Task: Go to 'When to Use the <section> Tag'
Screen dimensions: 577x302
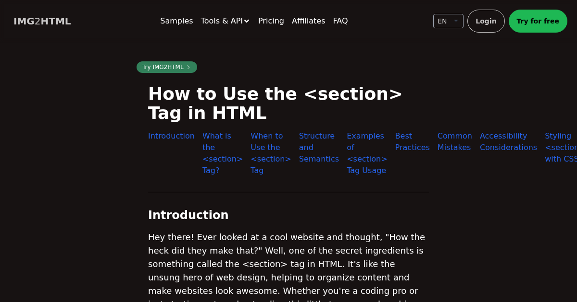Action: (x=270, y=153)
